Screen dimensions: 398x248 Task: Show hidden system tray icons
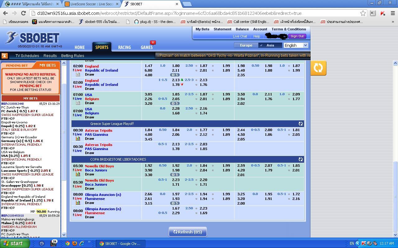click(x=358, y=243)
